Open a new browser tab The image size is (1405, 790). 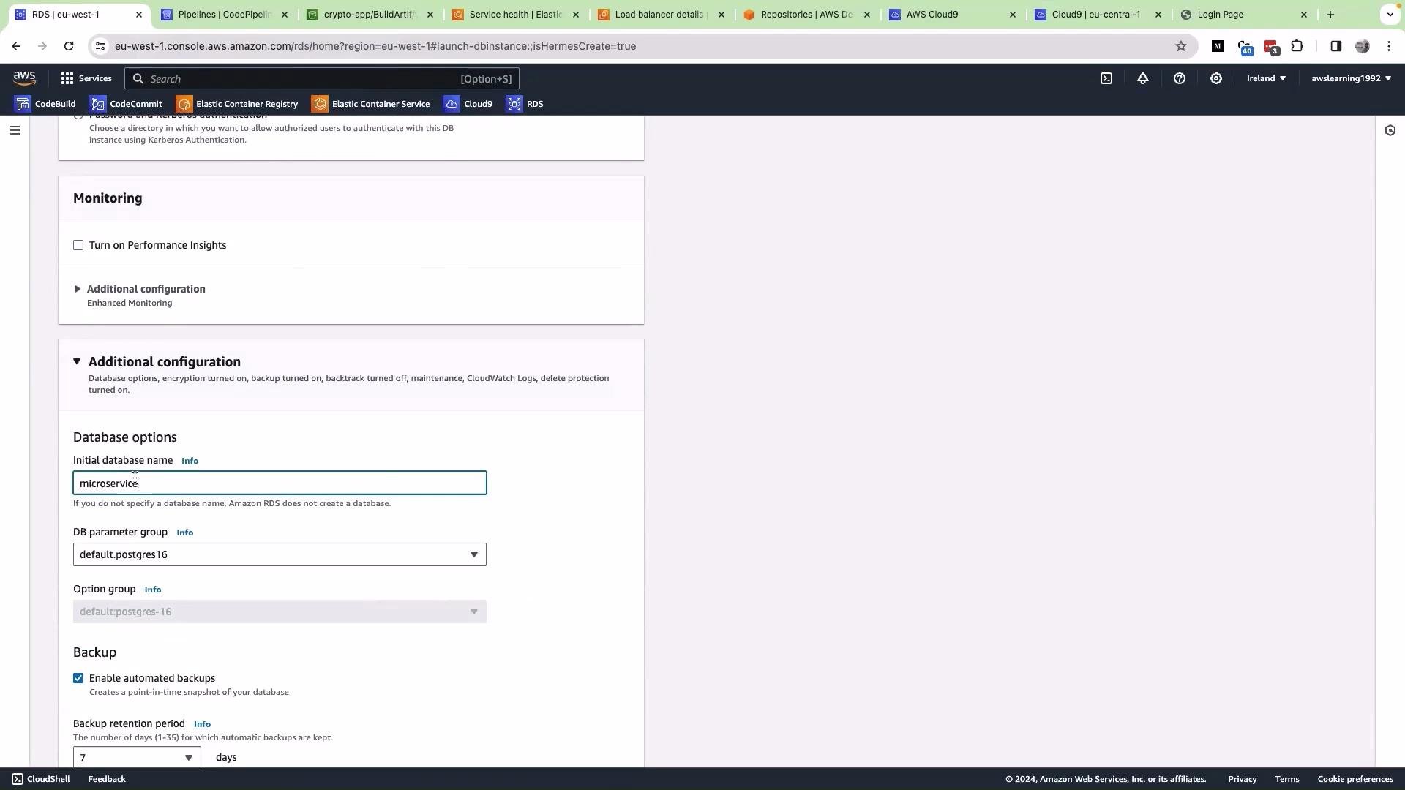point(1330,15)
